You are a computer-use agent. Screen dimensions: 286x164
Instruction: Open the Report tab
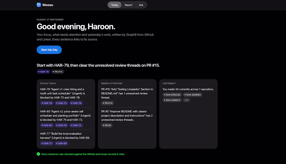pyautogui.click(x=128, y=5)
